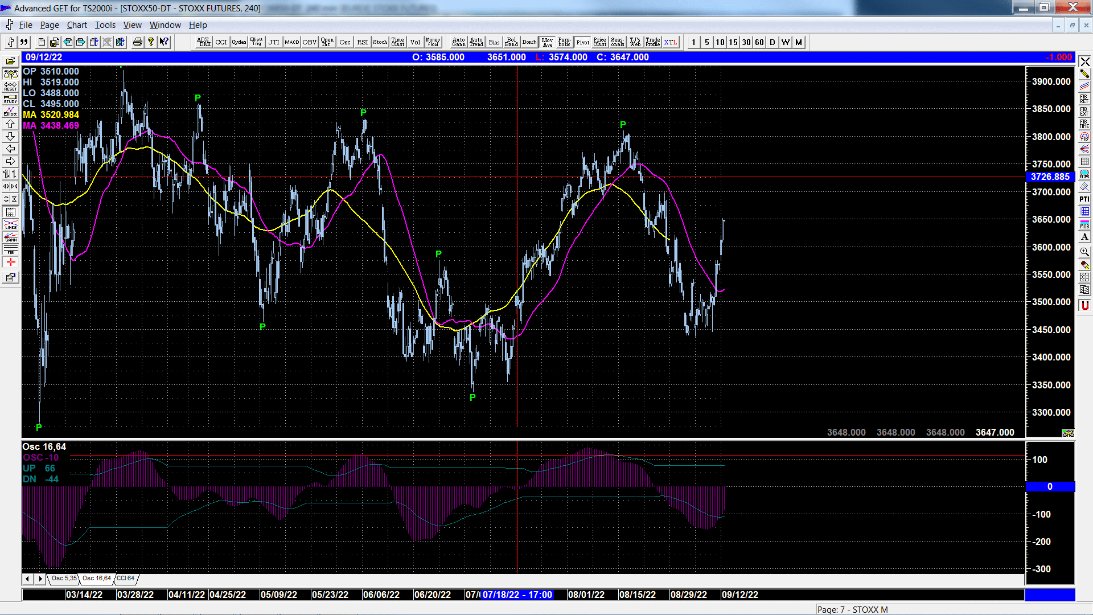Open the Chart menu
Screen dimensions: 1093x615
77,25
